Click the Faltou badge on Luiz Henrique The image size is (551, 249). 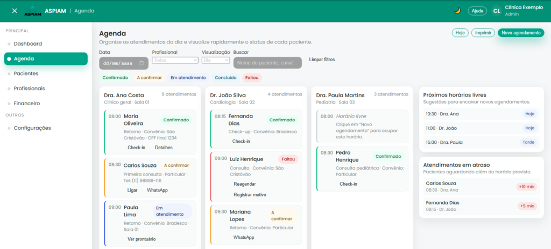tap(288, 159)
